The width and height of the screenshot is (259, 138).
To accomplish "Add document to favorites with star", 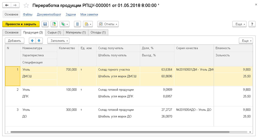I will 26,6.
